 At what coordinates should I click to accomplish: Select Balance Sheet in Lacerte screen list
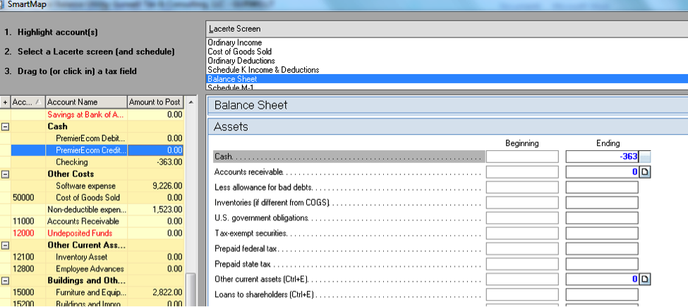point(447,79)
